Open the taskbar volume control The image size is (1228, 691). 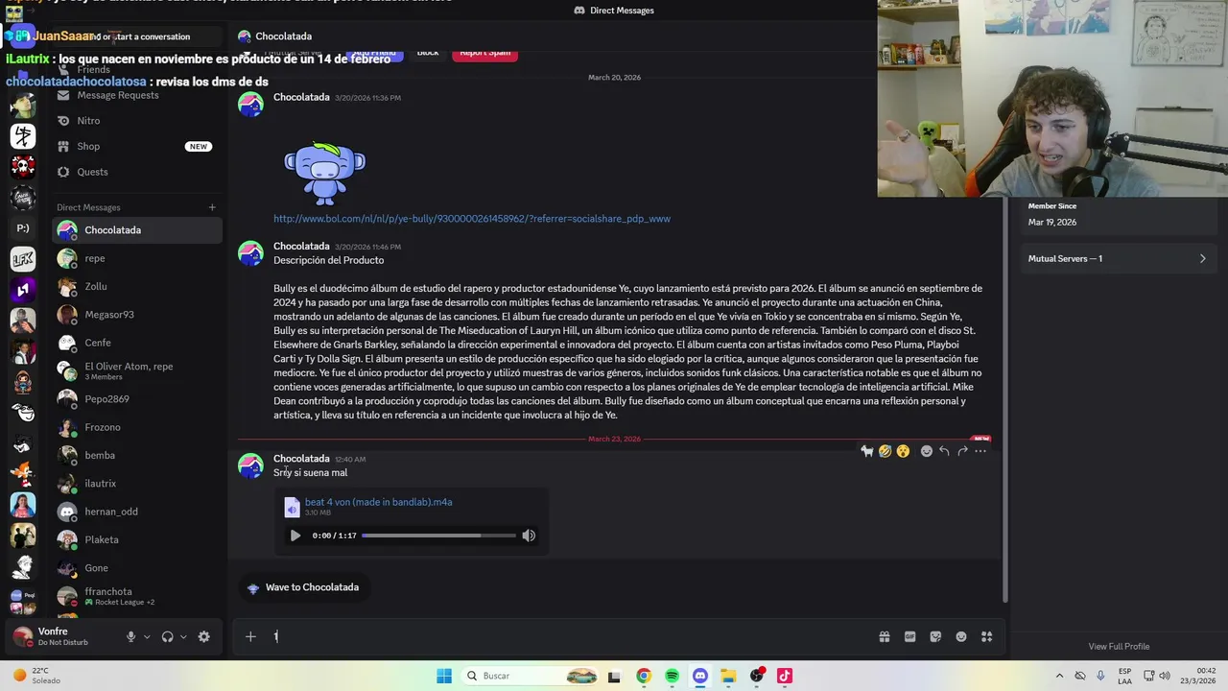pos(1165,676)
